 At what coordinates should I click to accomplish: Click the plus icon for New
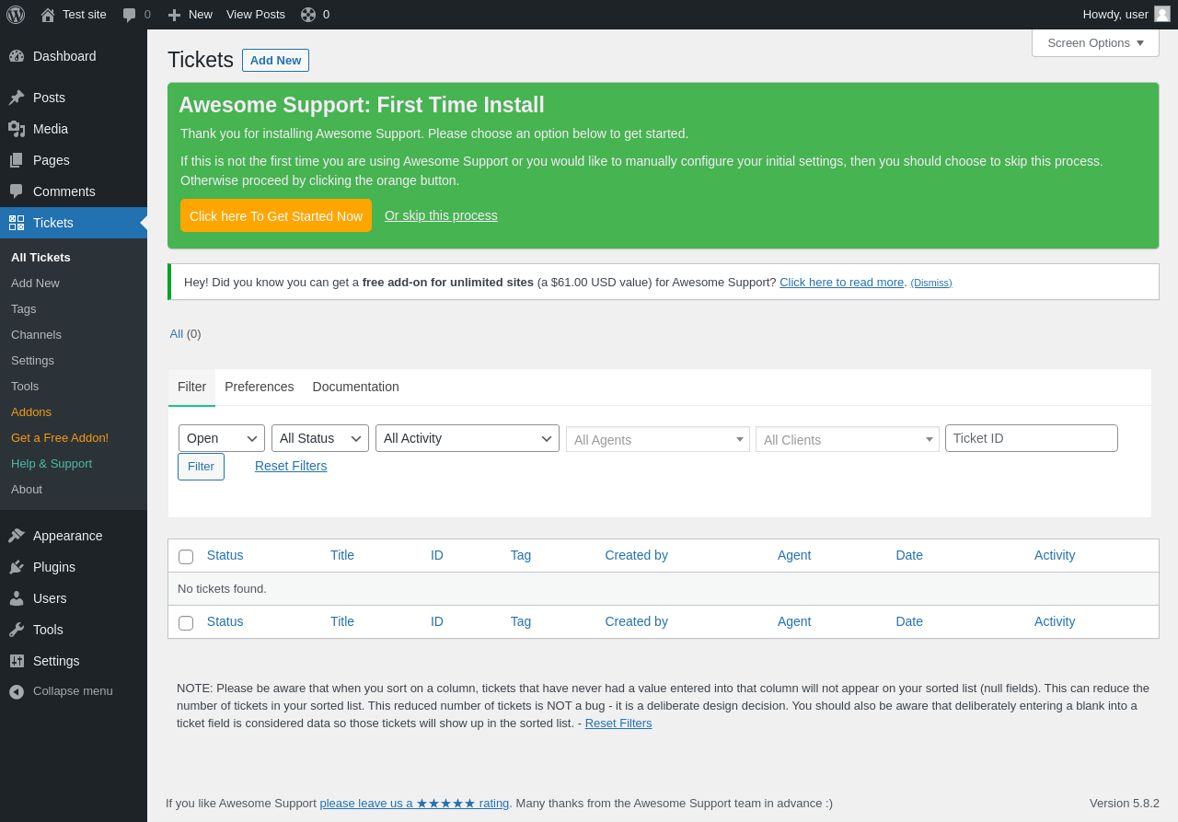coord(174,15)
